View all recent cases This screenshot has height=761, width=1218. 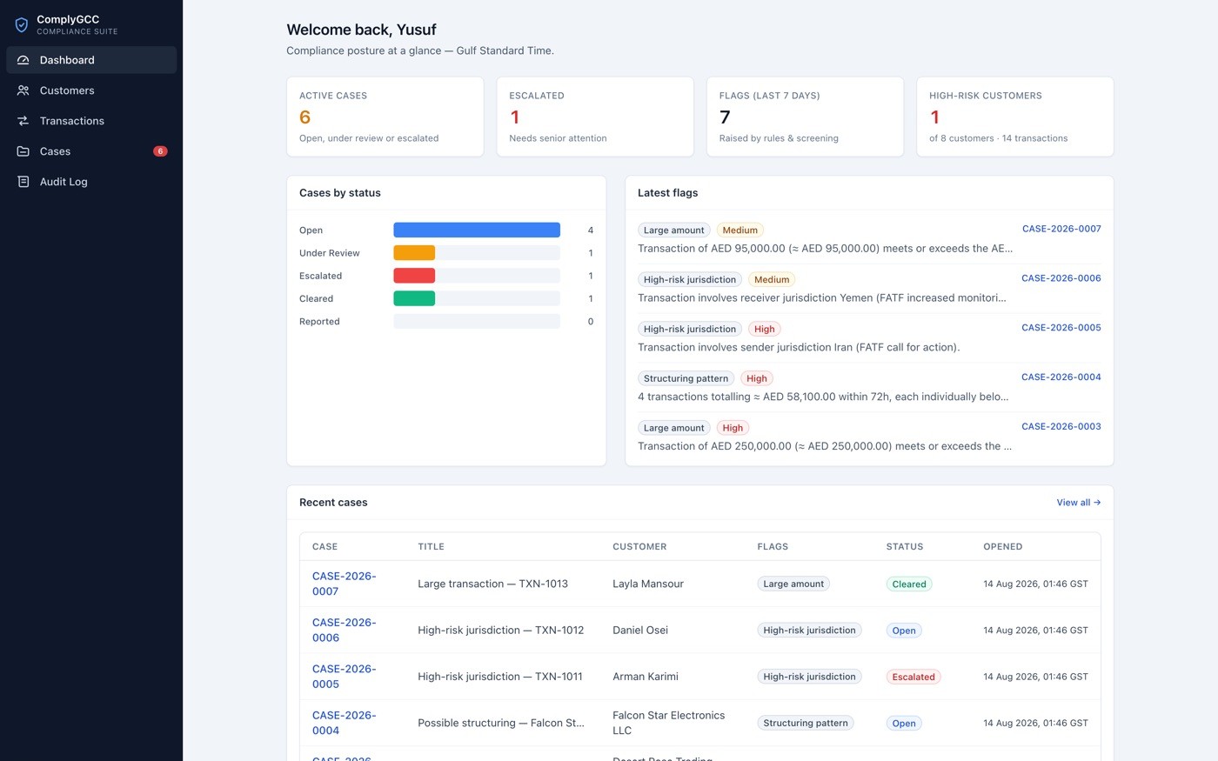[1079, 503]
